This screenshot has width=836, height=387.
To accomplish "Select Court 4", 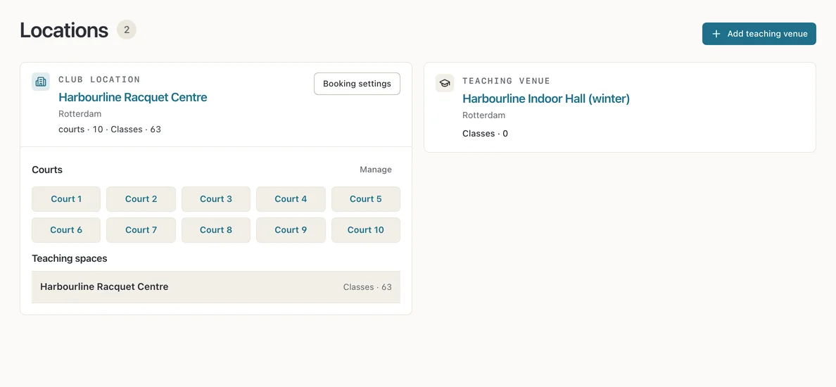I will coord(291,199).
